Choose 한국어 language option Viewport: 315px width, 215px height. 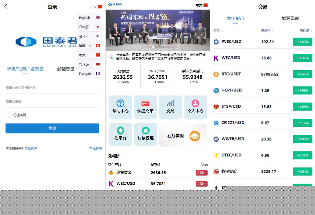pos(89,36)
